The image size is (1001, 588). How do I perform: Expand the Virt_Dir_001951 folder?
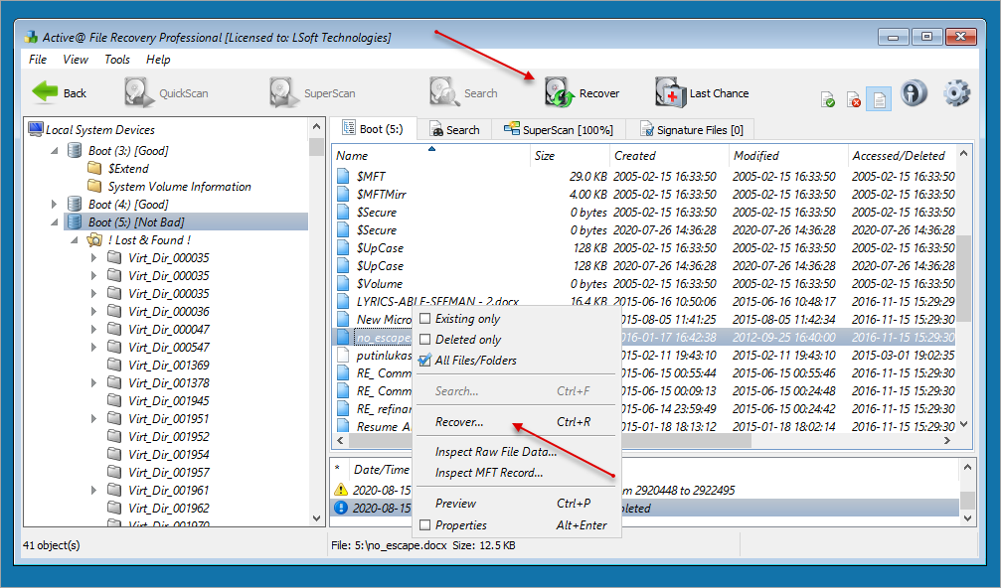coord(93,418)
